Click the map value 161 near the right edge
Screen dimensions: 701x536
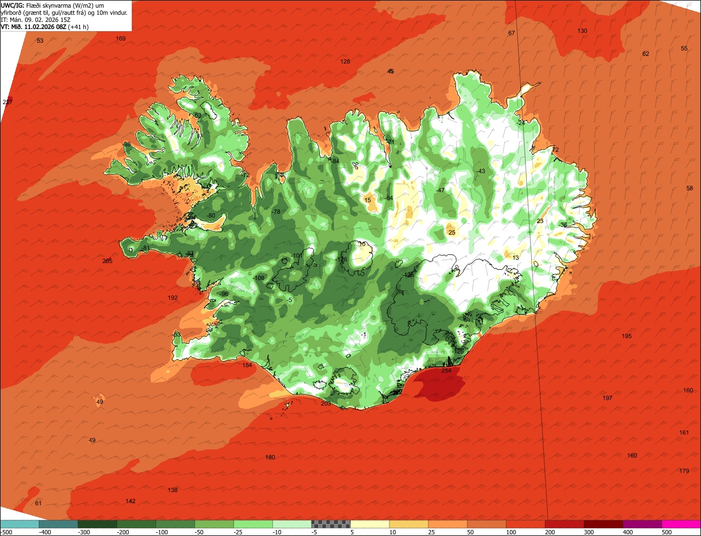pos(684,432)
